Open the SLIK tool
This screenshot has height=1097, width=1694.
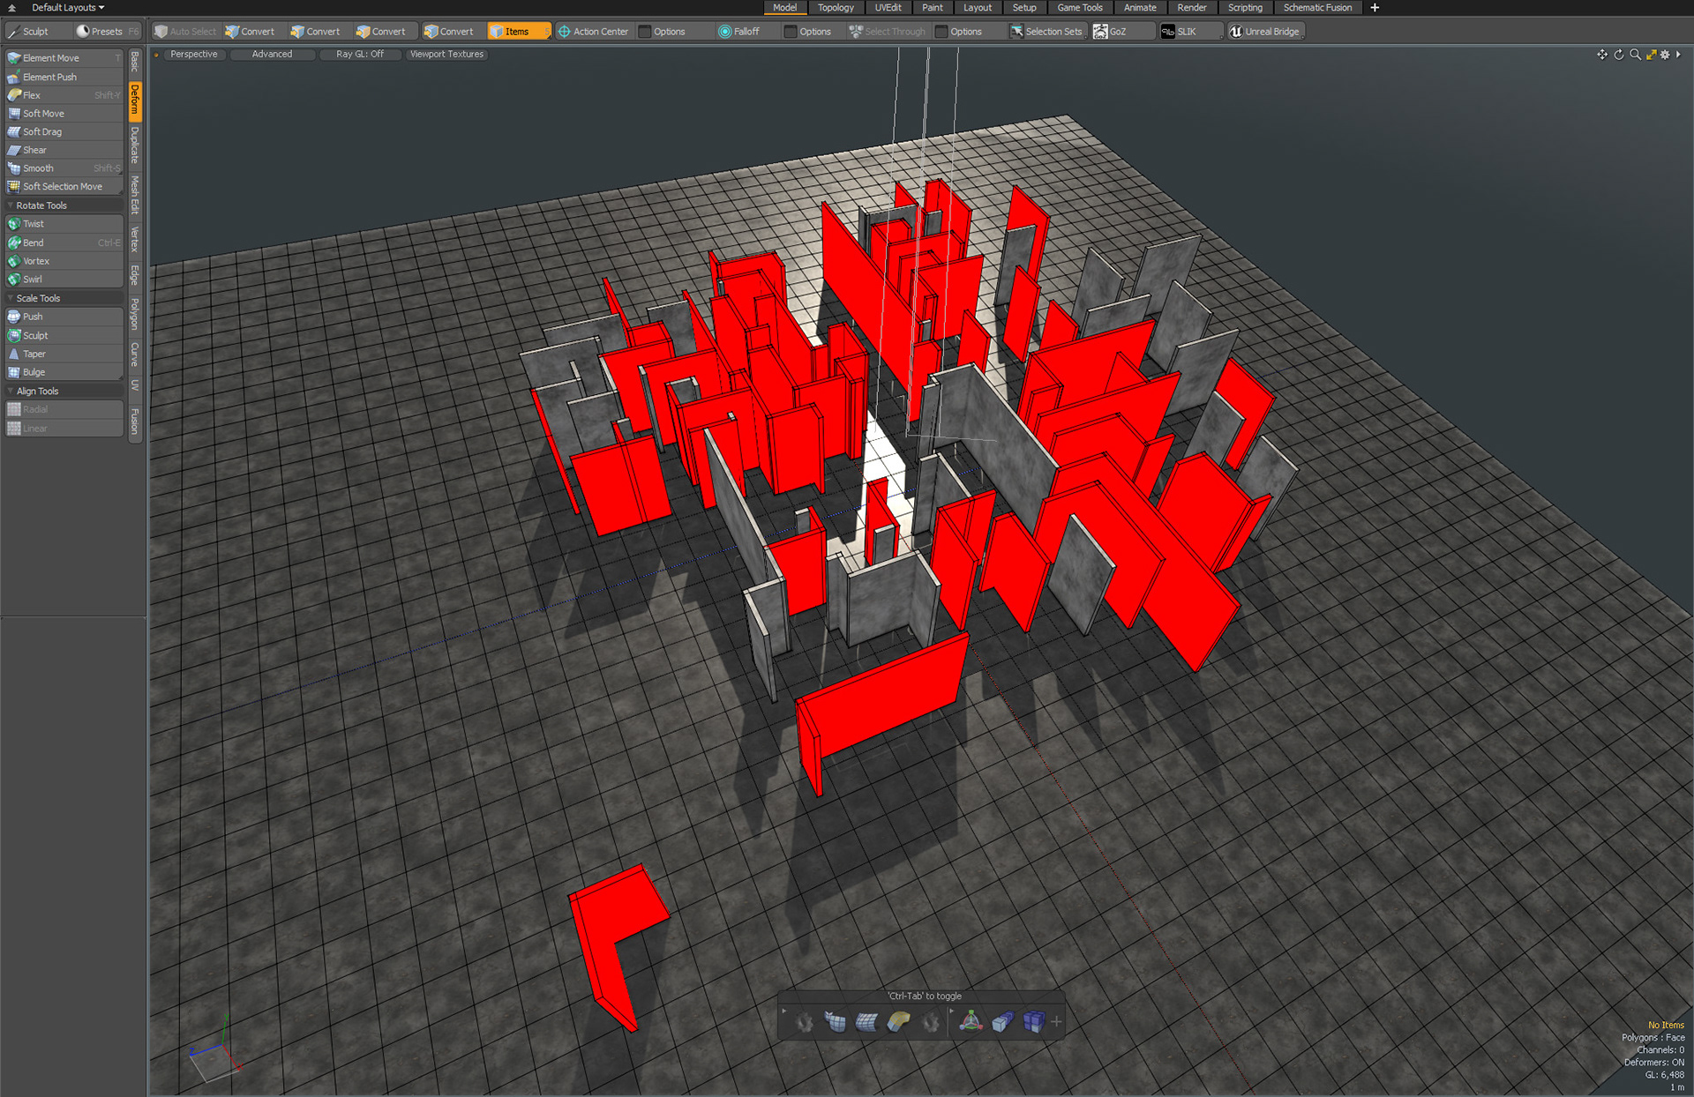click(1190, 32)
